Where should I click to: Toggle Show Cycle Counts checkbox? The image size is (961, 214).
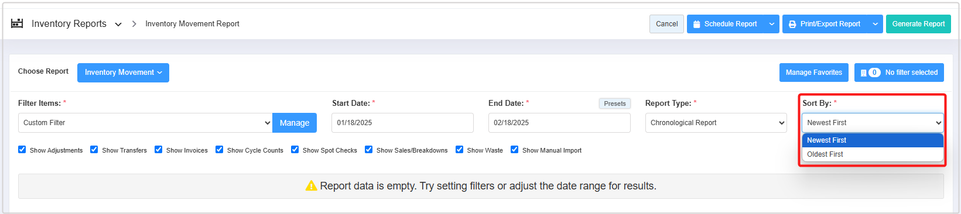(x=220, y=150)
